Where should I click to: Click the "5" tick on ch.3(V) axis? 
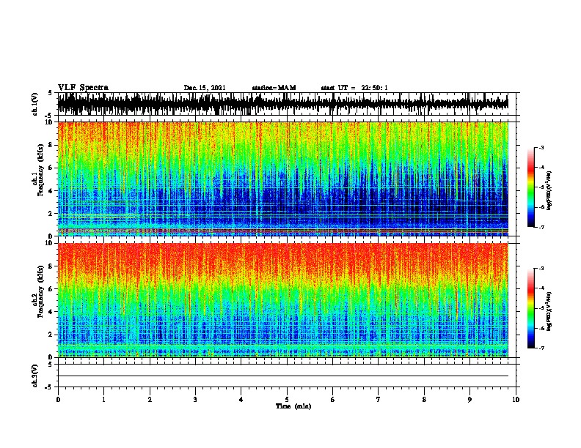click(50, 365)
